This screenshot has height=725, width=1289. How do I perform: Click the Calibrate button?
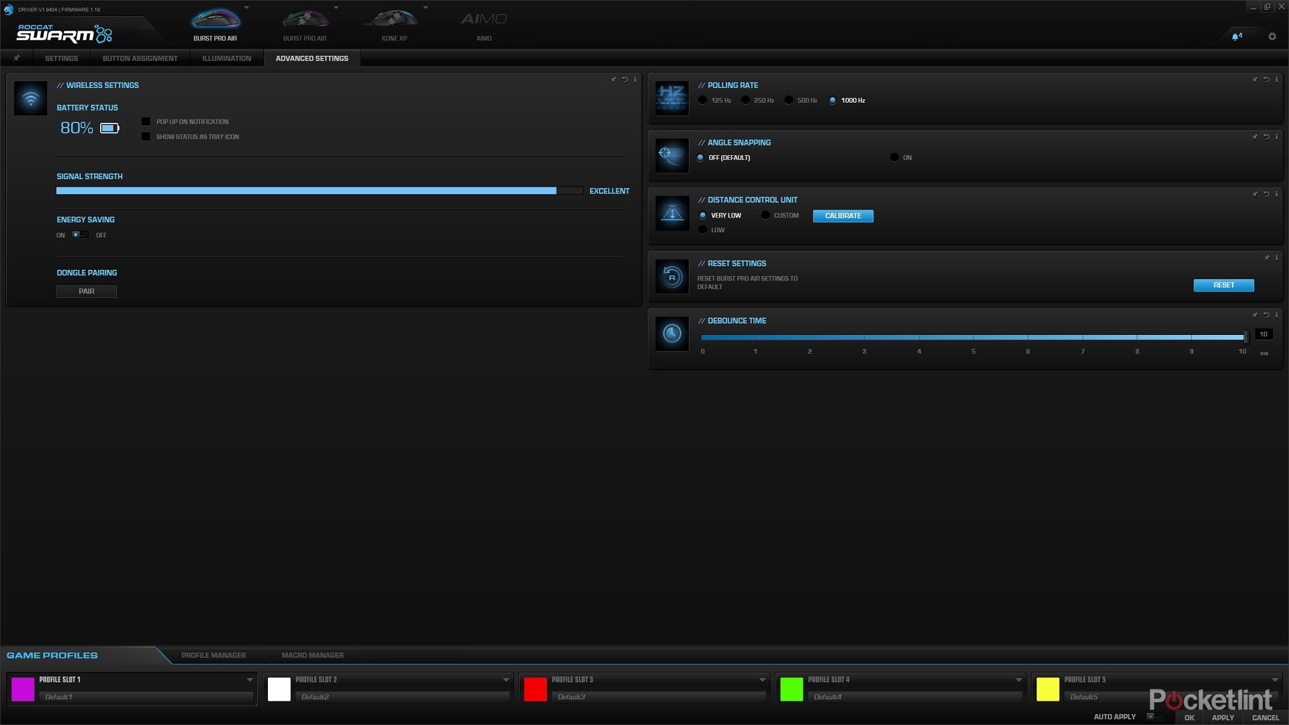(x=843, y=215)
